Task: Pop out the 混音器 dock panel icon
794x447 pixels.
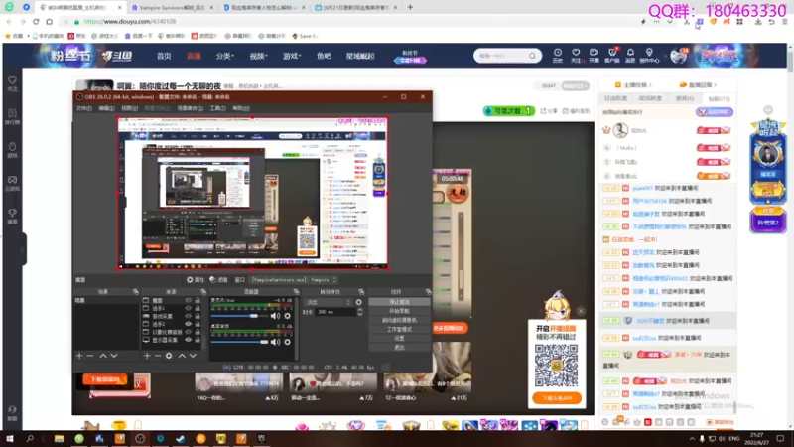Action: (296, 292)
